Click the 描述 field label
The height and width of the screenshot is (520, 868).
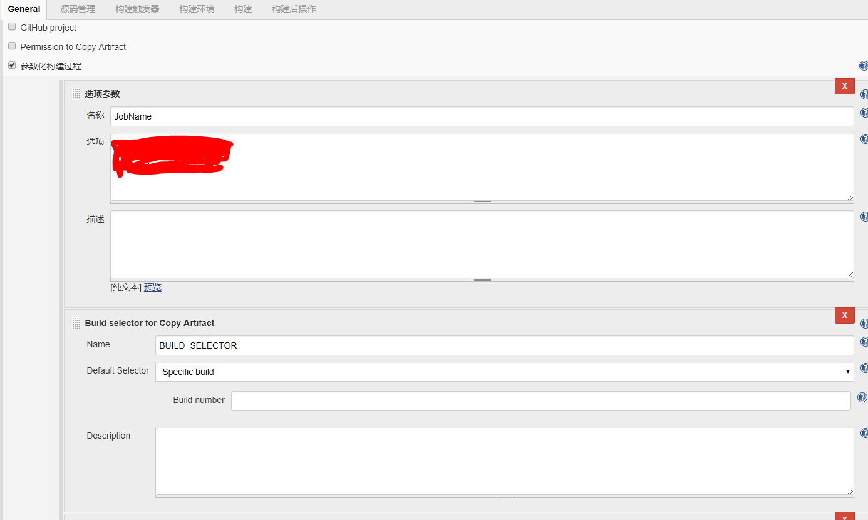pyautogui.click(x=95, y=219)
